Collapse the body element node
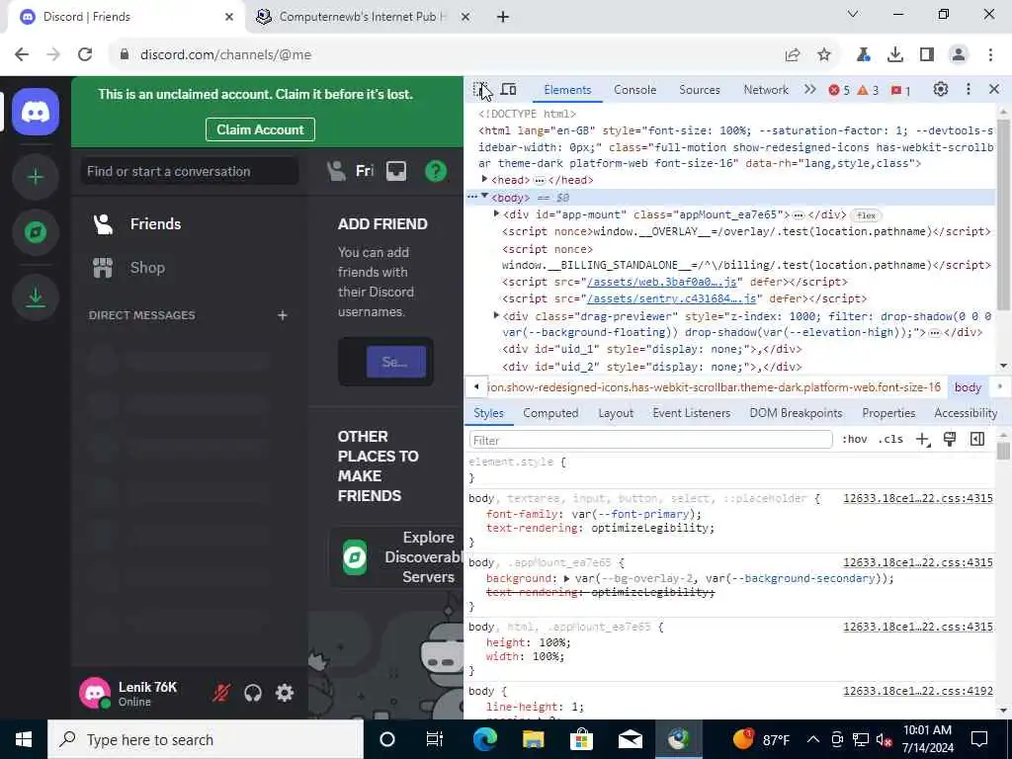 point(484,197)
